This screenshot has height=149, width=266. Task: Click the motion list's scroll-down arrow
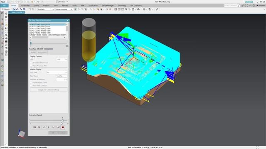tap(67, 35)
